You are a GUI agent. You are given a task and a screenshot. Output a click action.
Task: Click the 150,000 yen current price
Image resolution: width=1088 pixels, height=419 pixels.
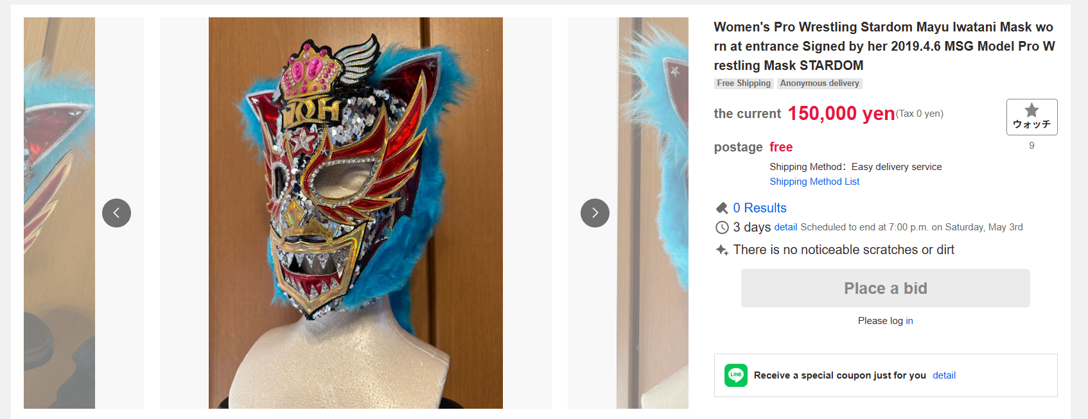pyautogui.click(x=841, y=114)
